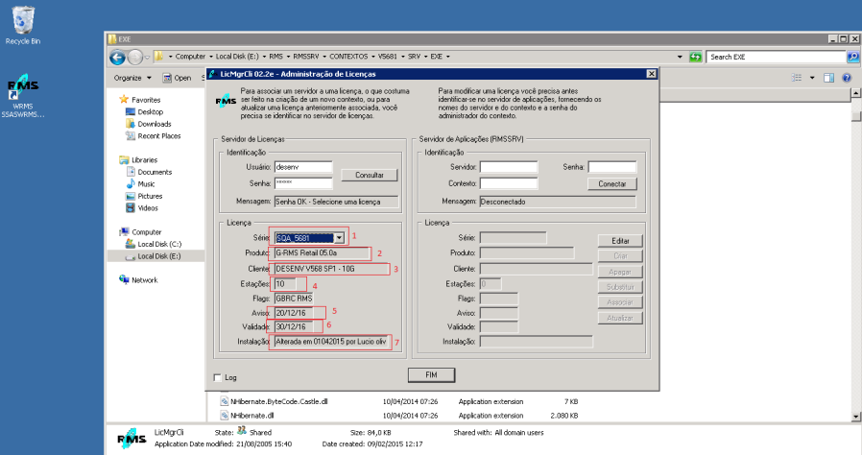
Task: Open the Série SQA_5681 dropdown
Action: click(x=339, y=238)
